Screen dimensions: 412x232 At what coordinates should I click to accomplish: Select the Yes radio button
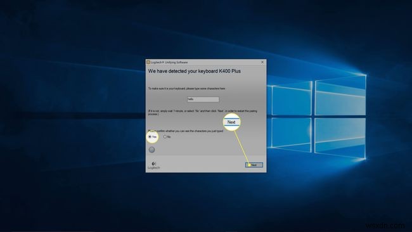[x=150, y=137]
